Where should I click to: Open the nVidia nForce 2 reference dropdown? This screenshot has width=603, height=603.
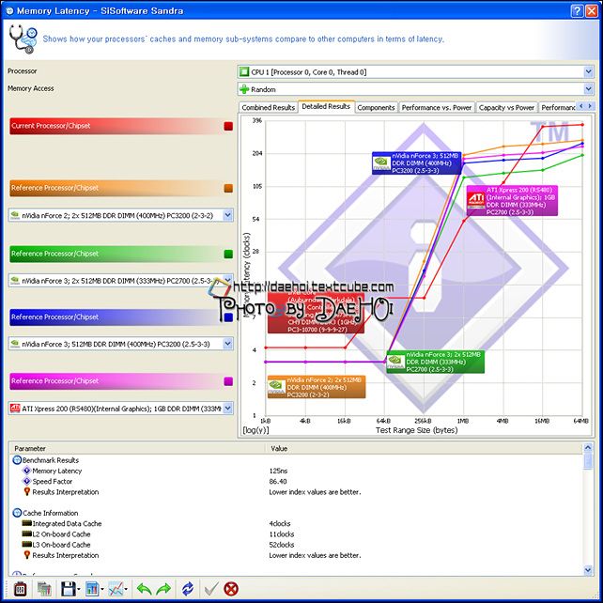click(228, 215)
